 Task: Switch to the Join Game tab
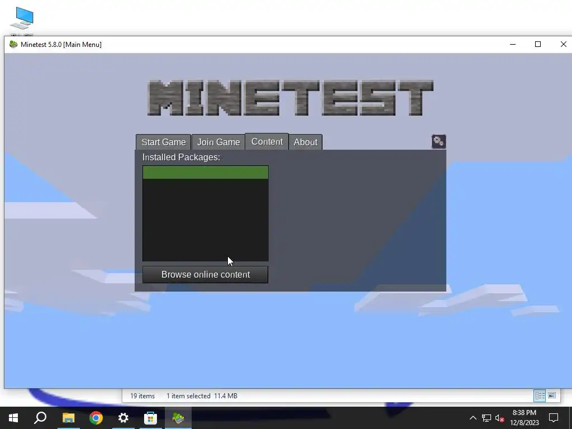point(218,142)
